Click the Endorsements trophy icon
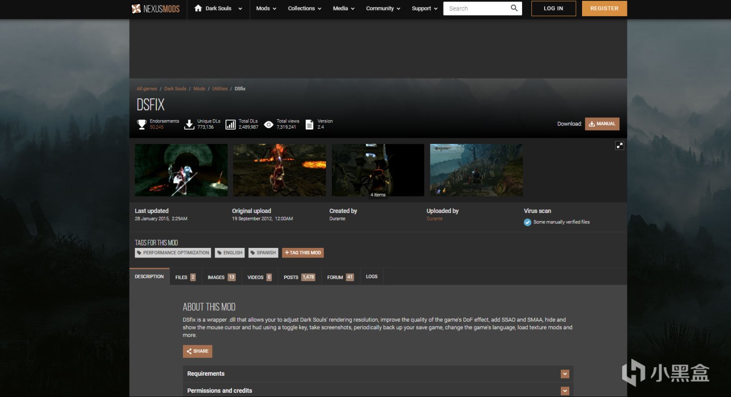This screenshot has height=397, width=731. pos(141,124)
